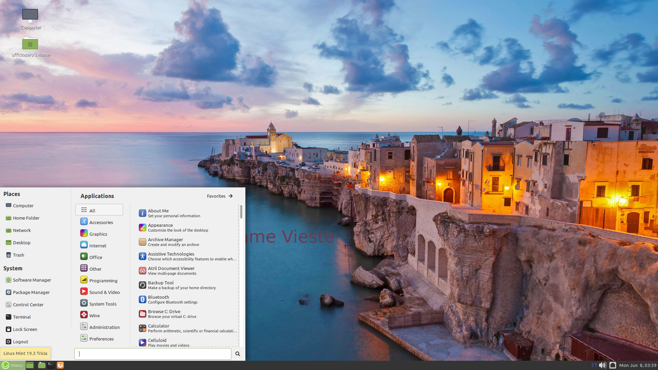Select the All applications category
658x370 pixels.
tap(99, 210)
